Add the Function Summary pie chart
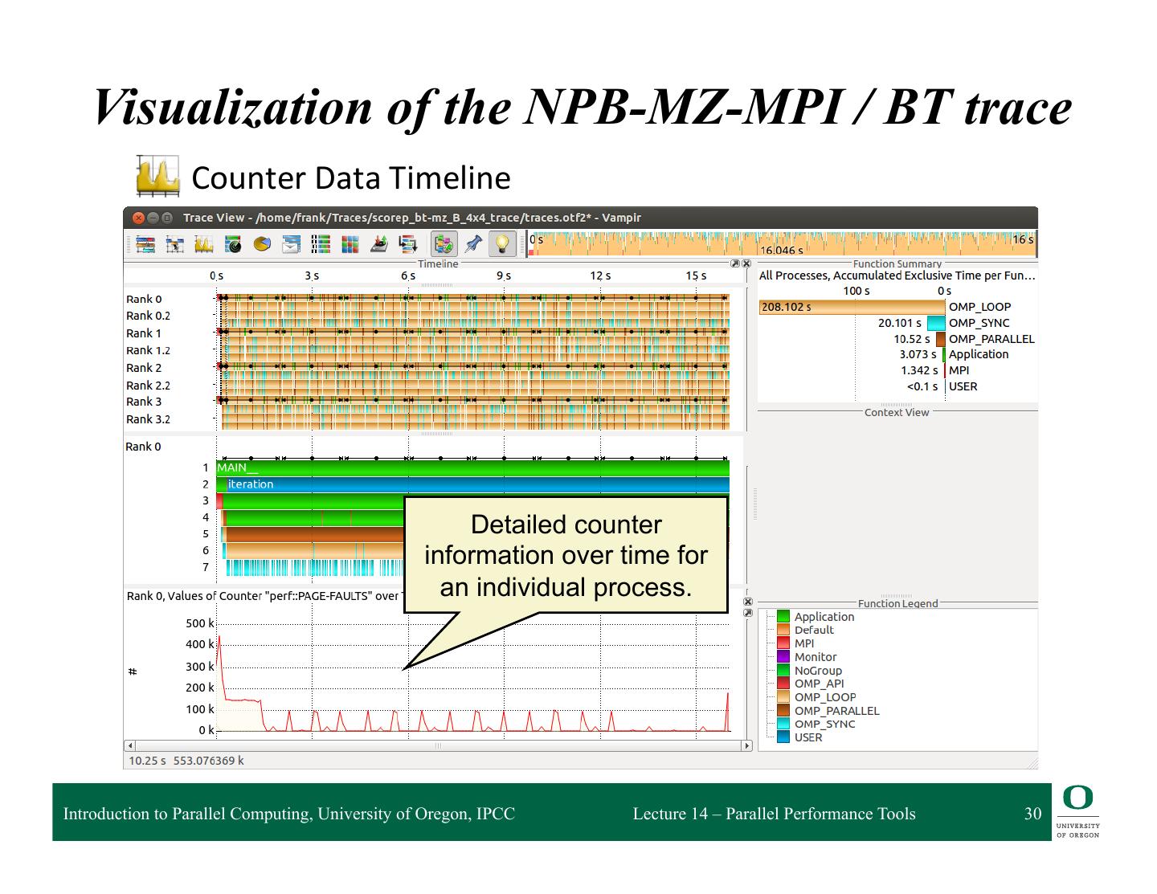1157x894 pixels. pos(262,244)
